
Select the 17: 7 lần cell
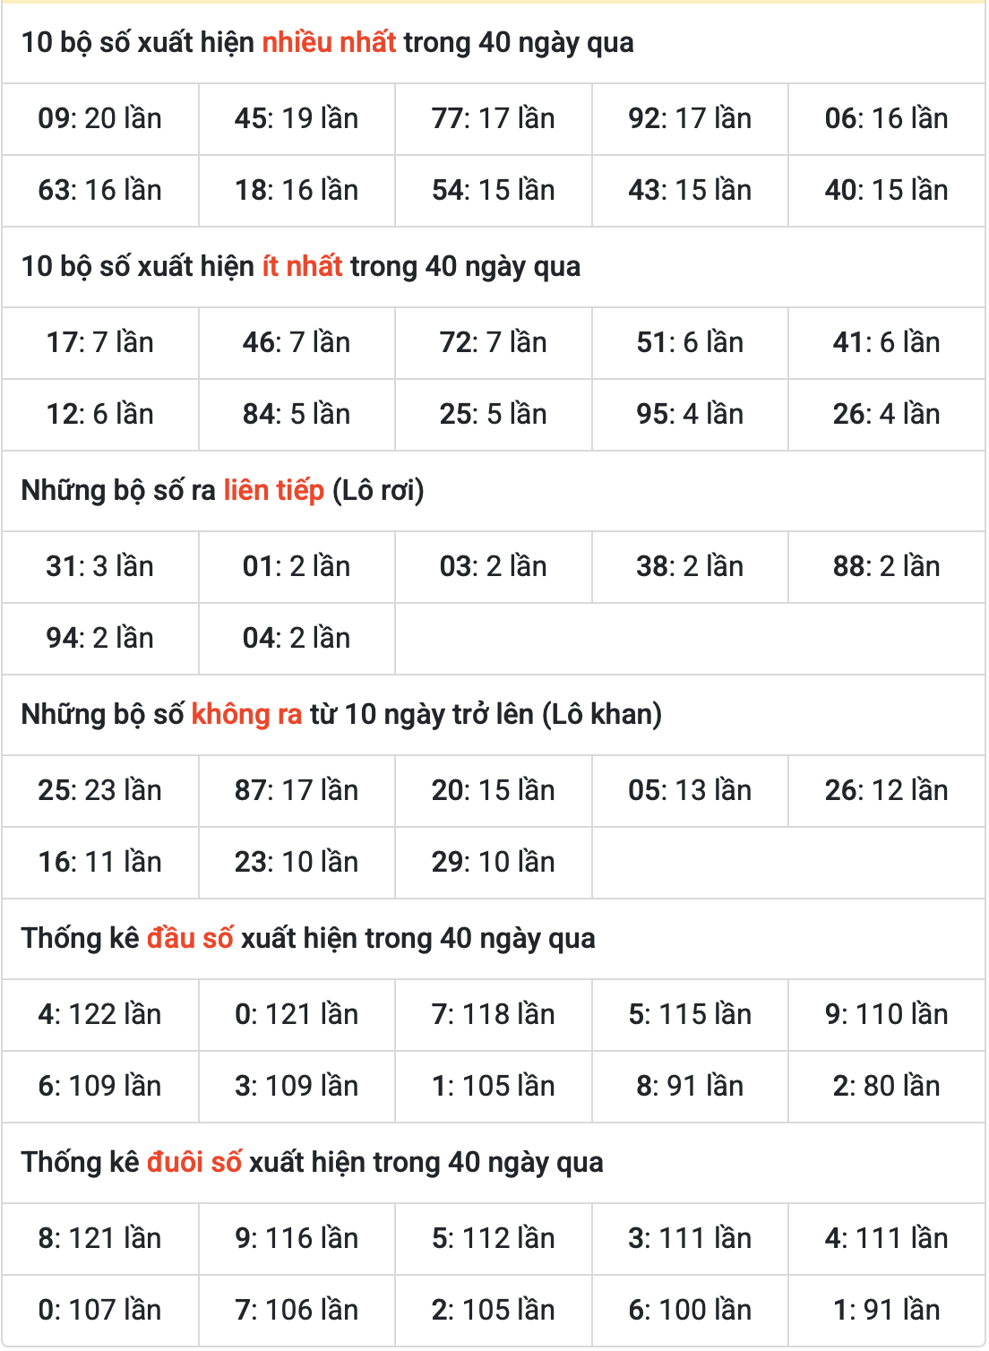tap(99, 343)
